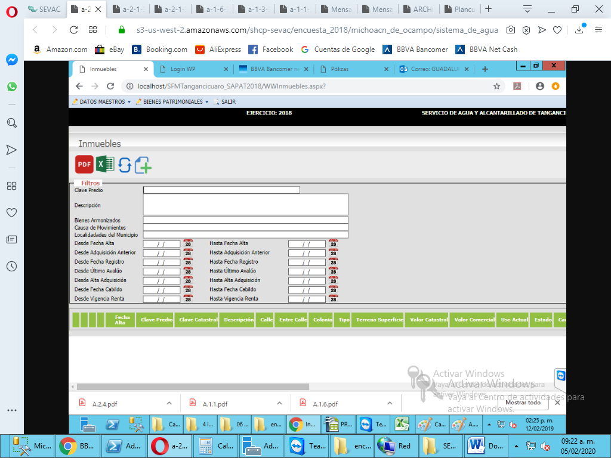Viewport: 611px width, 458px height.
Task: Open calendar for Desde Fecha Cabildo
Action: pyautogui.click(x=188, y=289)
